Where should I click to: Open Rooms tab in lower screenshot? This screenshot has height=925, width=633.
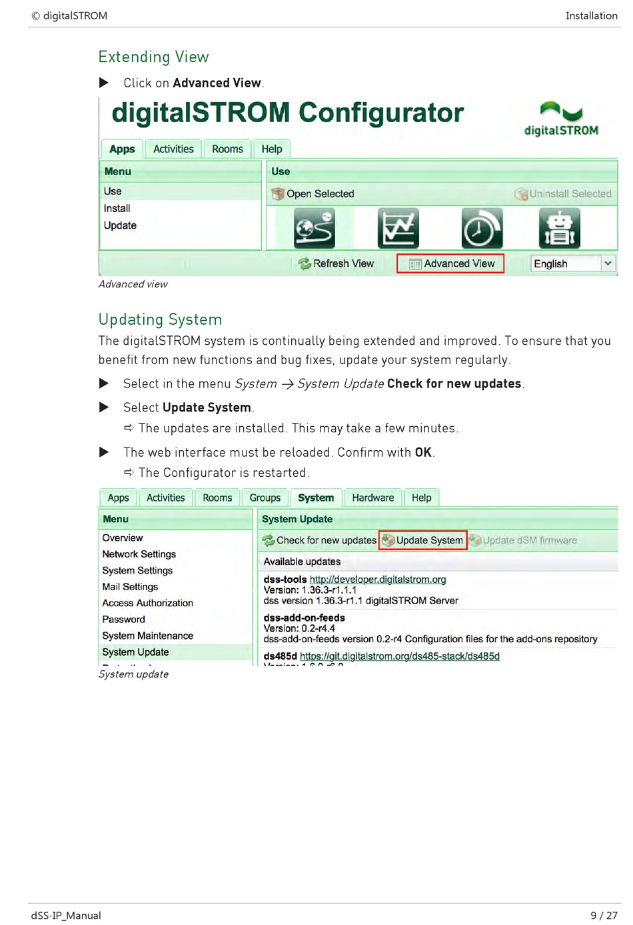tap(217, 498)
